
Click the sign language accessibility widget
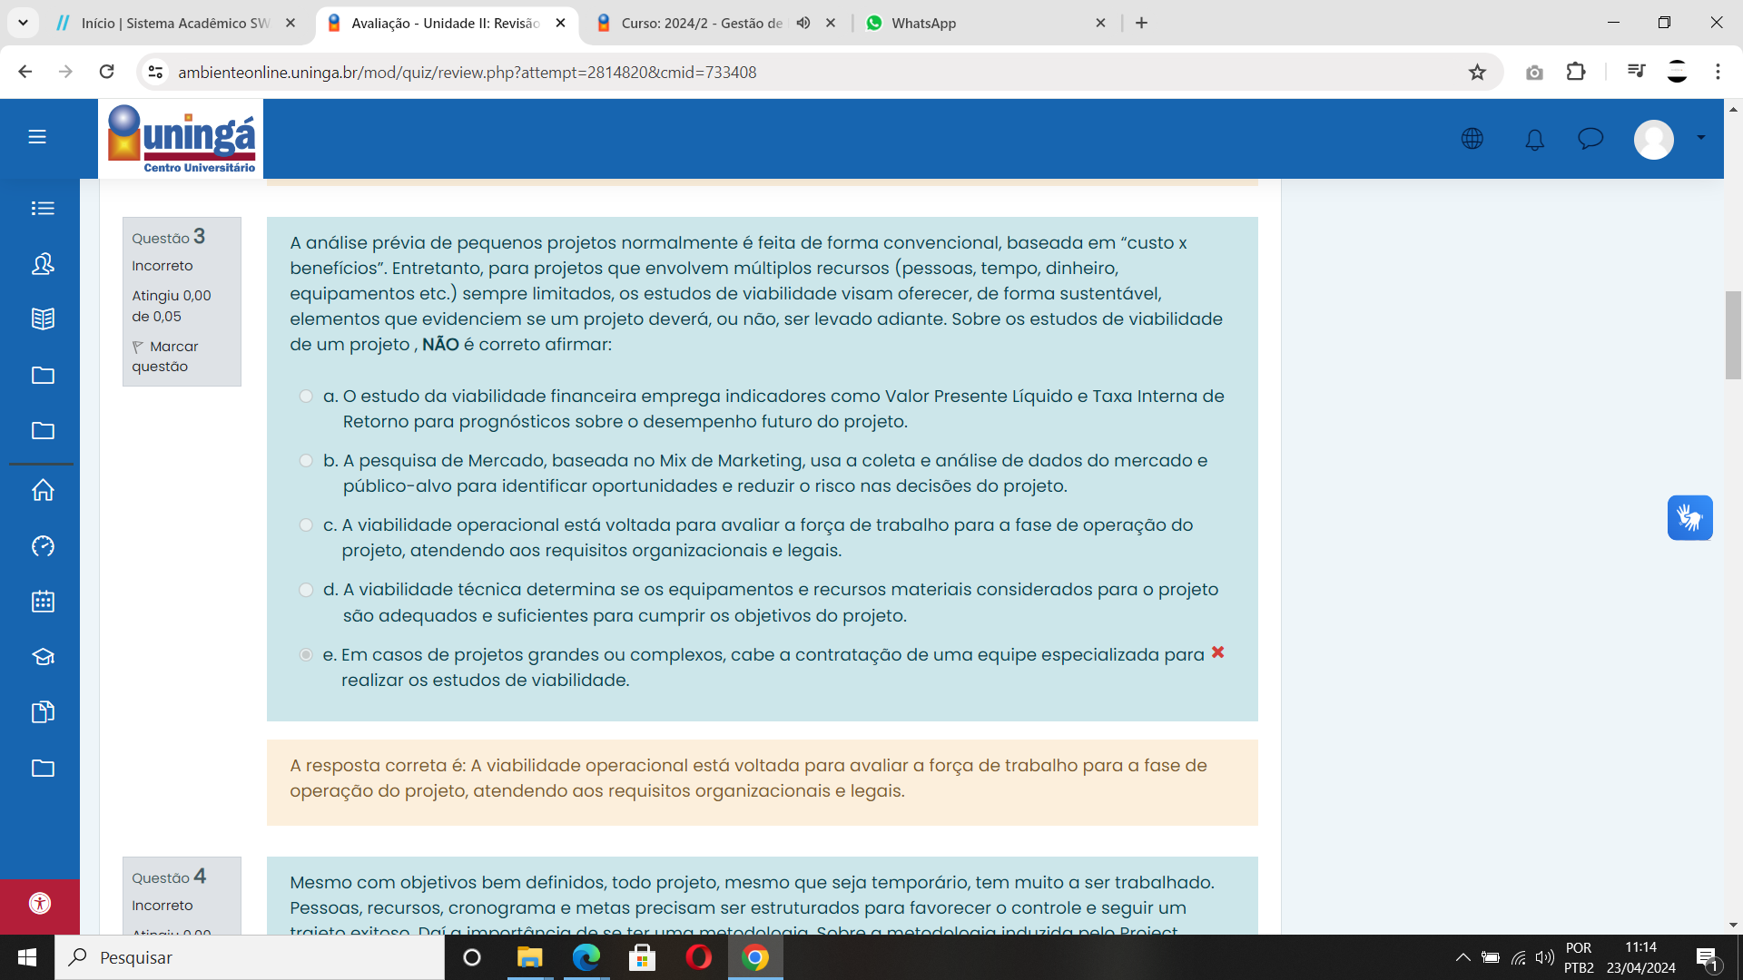coord(1689,518)
